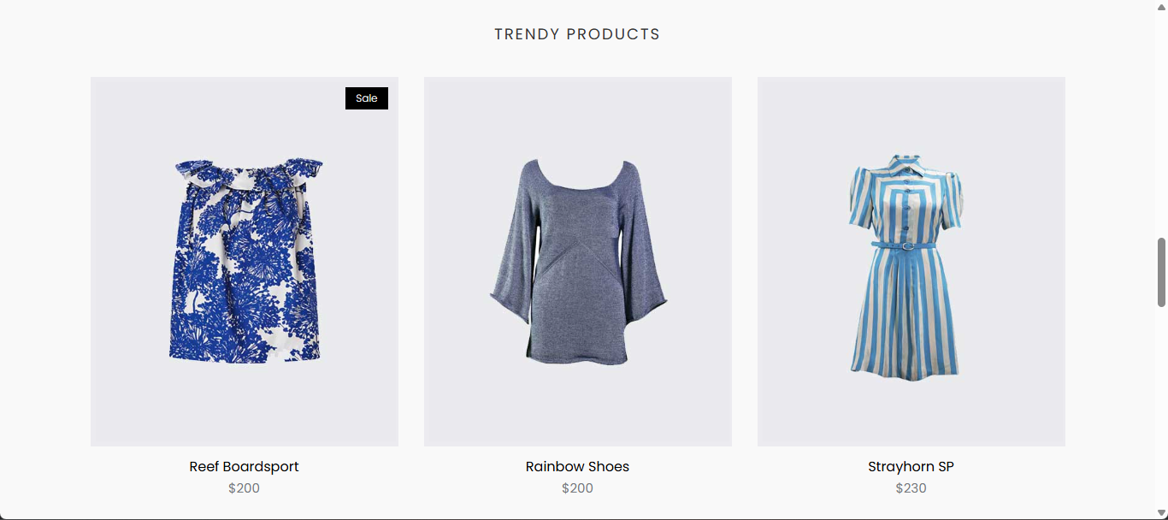Click the scrollbar up arrow
This screenshot has width=1168, height=520.
click(x=1161, y=6)
